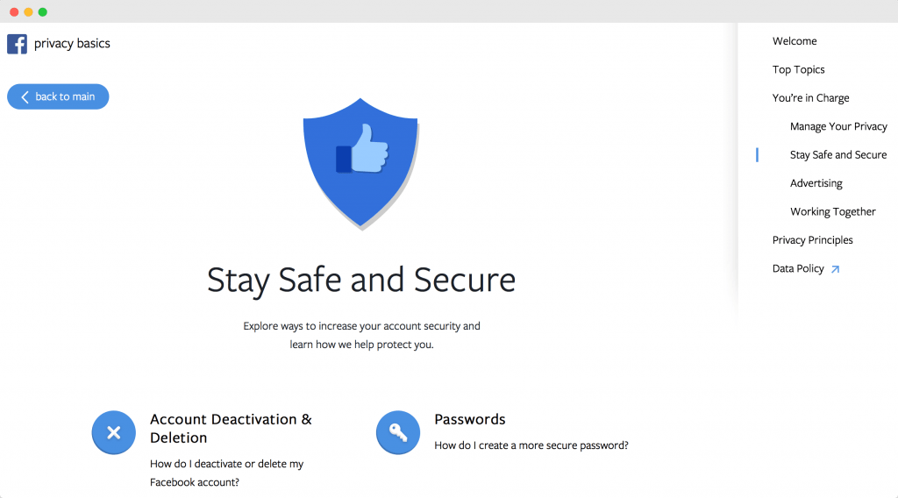Screen dimensions: 898x498
Task: Click the green macOS window zoom dot
Action: (42, 12)
